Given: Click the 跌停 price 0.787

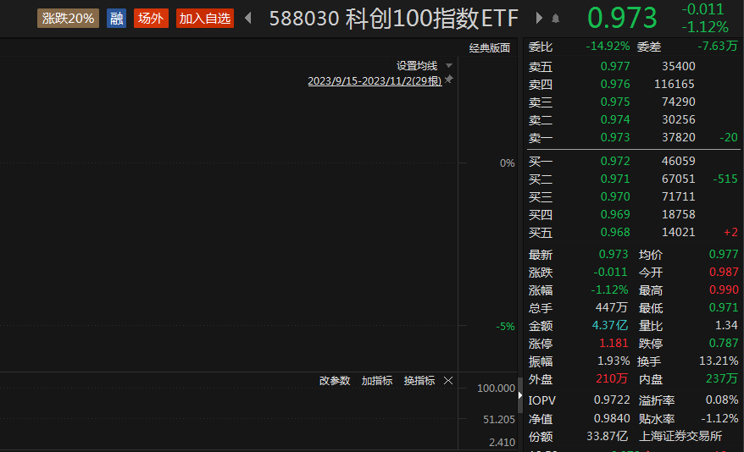Looking at the screenshot, I should coord(724,343).
